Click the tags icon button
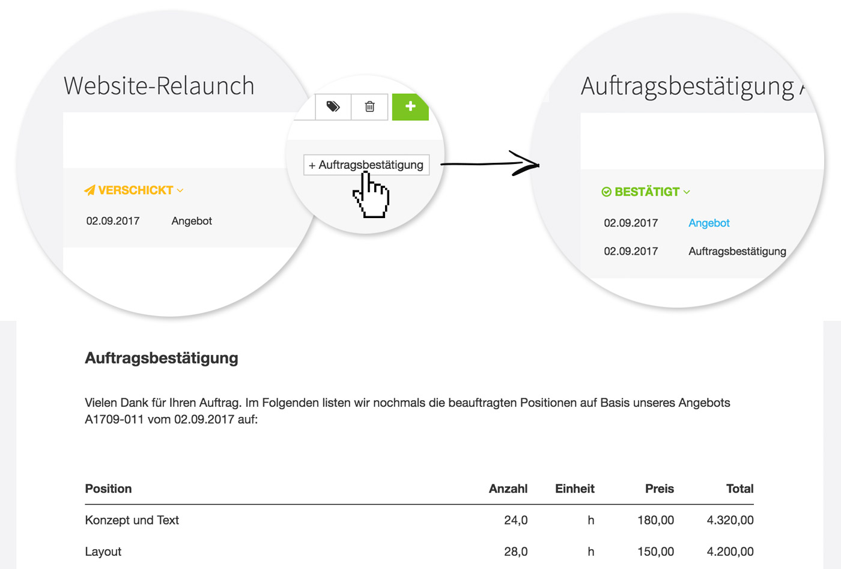Image resolution: width=841 pixels, height=569 pixels. click(333, 107)
